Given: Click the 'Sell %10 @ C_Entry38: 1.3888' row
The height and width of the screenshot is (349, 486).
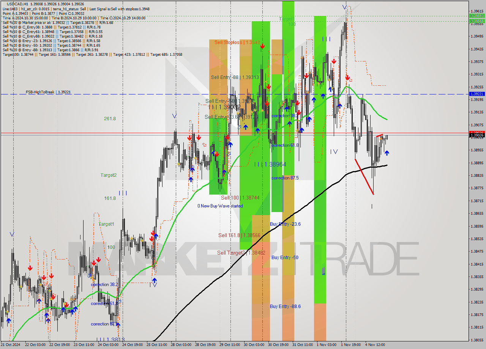Looking at the screenshot, I should point(51,27).
